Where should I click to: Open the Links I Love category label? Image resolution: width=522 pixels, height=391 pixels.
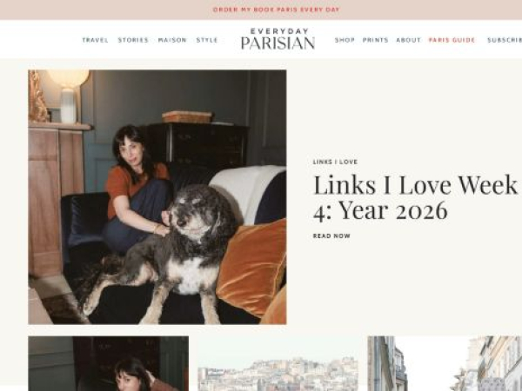click(335, 162)
